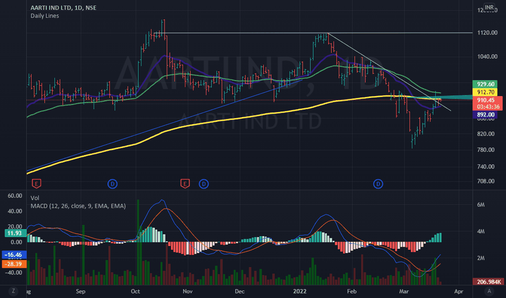Open the Daily Lines indicator label
This screenshot has height=298, width=506.
[x=45, y=16]
